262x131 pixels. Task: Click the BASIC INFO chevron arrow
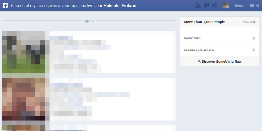click(x=254, y=38)
